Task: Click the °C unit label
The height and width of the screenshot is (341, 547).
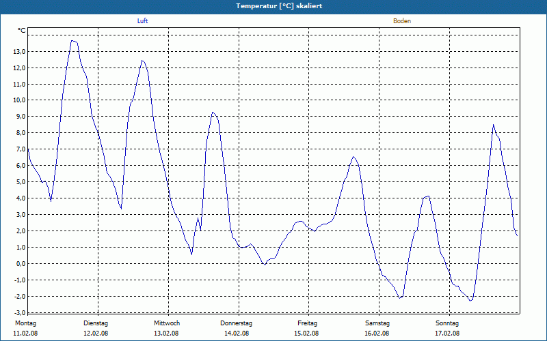Action: [x=22, y=31]
